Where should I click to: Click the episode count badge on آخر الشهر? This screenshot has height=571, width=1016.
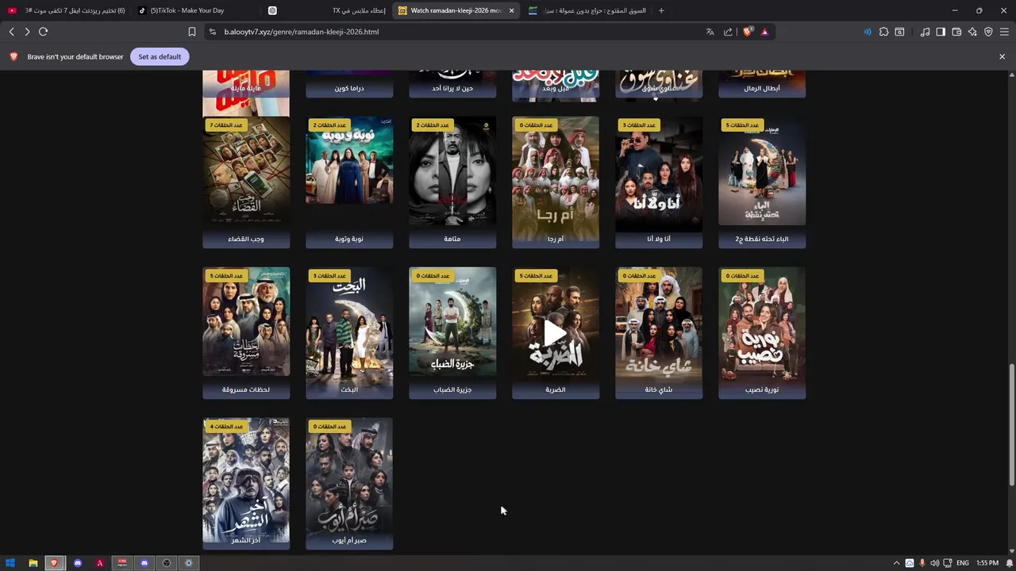coord(225,427)
